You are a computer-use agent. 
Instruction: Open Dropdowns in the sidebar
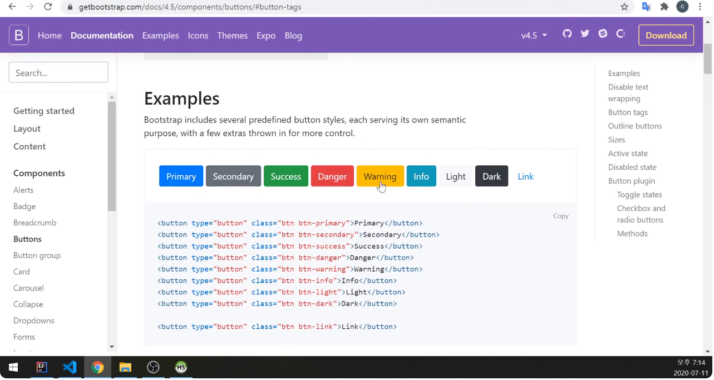tap(34, 320)
